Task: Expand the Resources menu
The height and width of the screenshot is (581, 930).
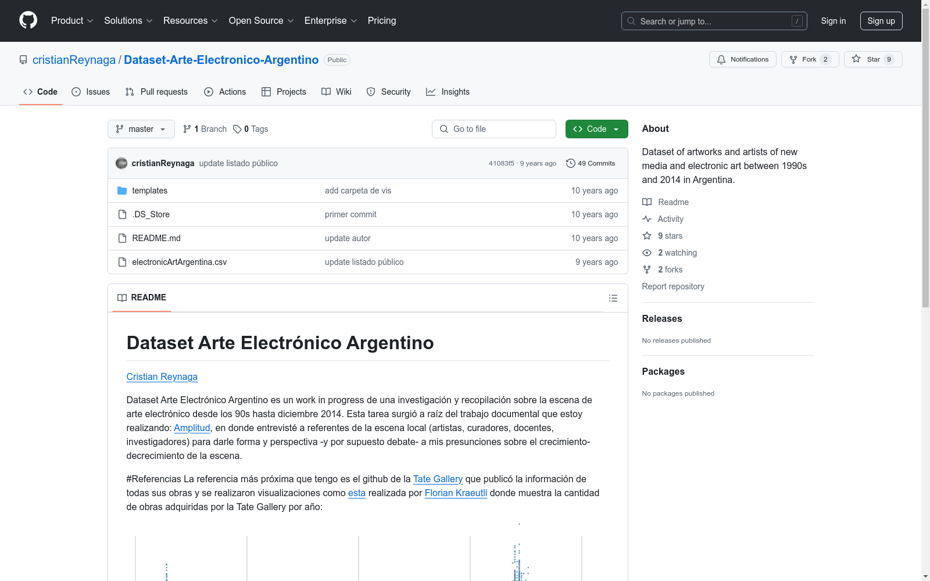Action: [191, 21]
